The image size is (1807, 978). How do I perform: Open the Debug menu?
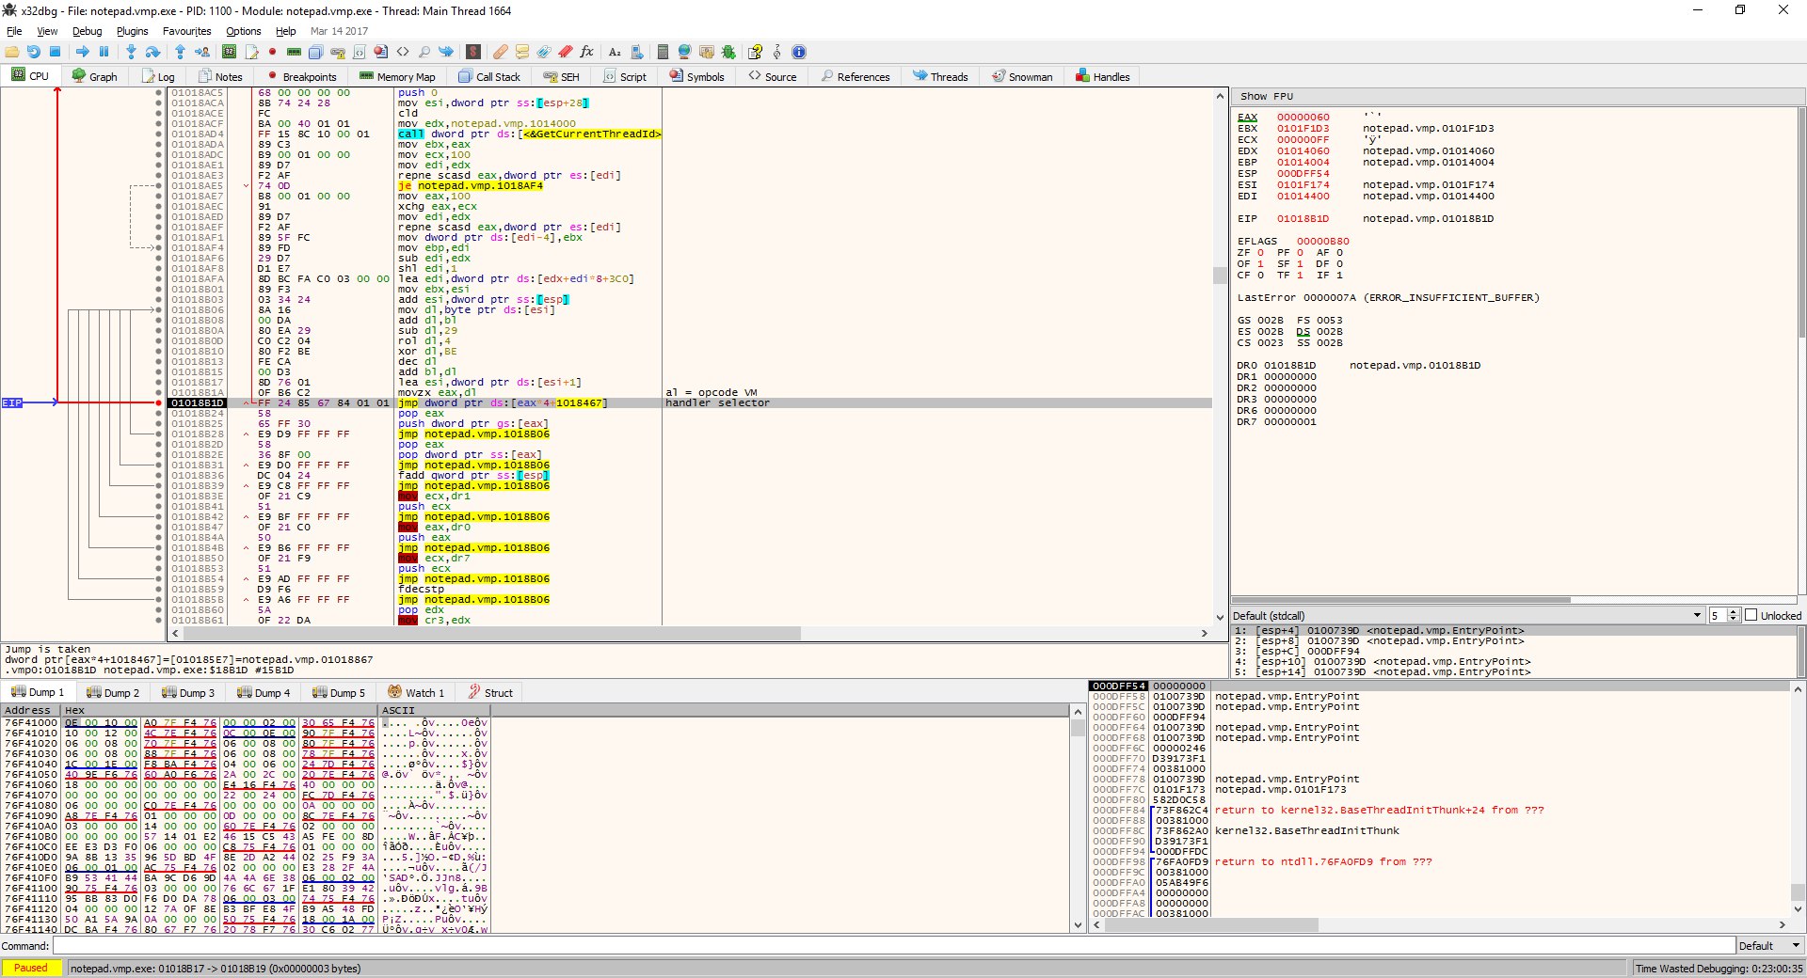[87, 31]
